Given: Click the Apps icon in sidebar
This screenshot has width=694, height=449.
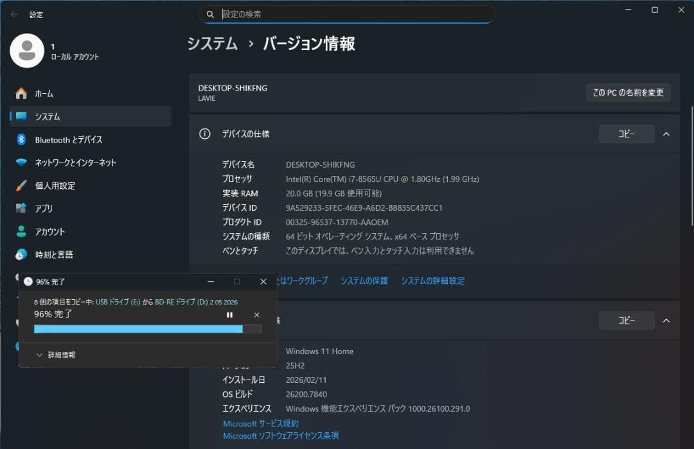Looking at the screenshot, I should point(21,208).
